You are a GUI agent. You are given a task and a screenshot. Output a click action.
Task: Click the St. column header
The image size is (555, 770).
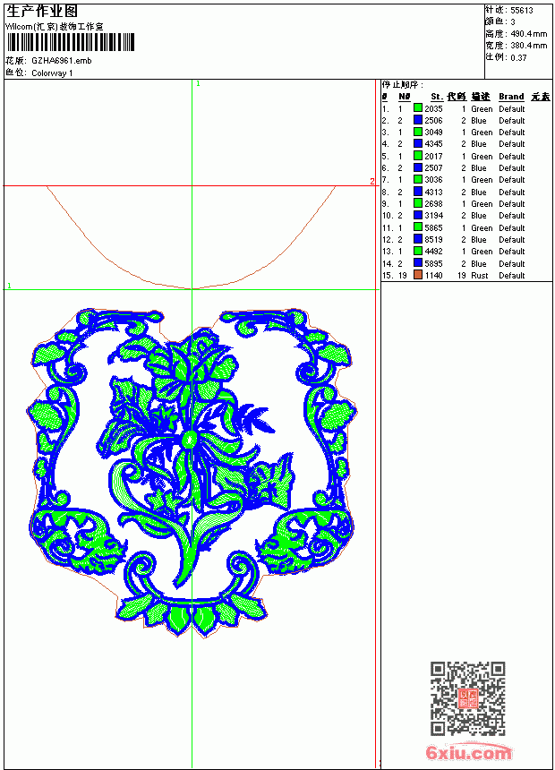click(x=437, y=97)
